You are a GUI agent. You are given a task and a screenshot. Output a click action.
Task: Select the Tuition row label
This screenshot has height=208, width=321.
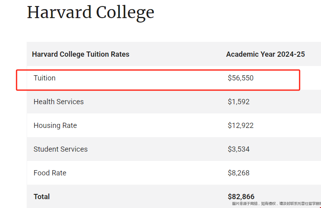pyautogui.click(x=44, y=78)
